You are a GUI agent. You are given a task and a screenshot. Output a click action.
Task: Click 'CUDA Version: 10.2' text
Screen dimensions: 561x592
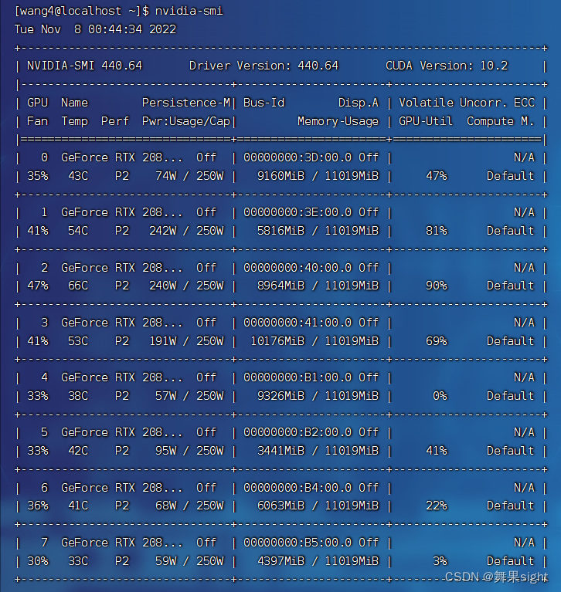click(447, 66)
